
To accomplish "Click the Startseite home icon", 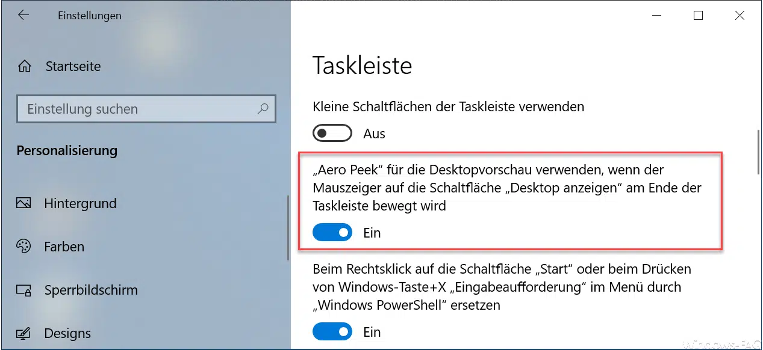I will click(x=24, y=66).
